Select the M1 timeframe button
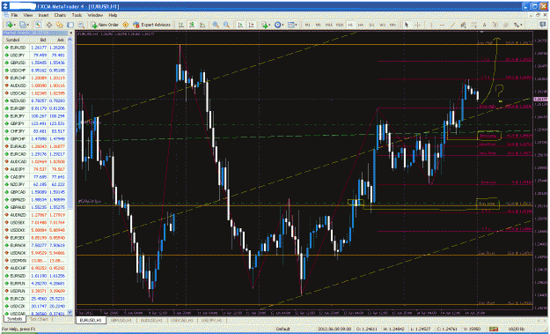The image size is (550, 334). 308,25
